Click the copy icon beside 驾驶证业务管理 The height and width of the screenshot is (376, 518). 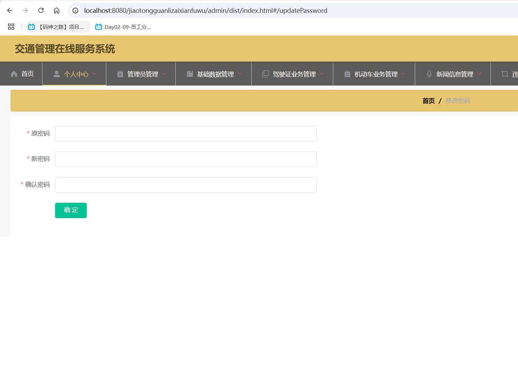pyautogui.click(x=265, y=74)
